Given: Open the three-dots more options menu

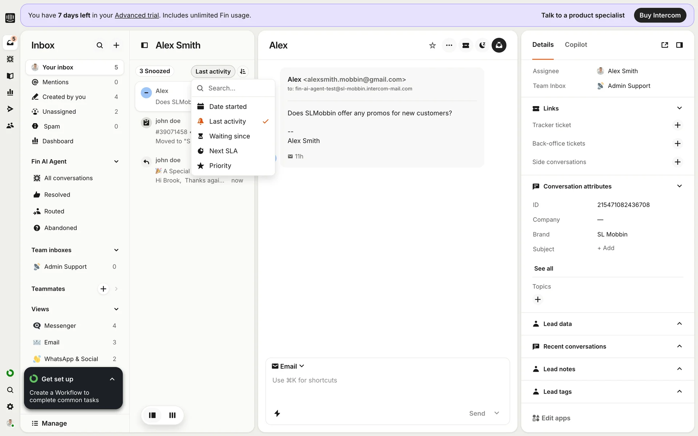Looking at the screenshot, I should click(x=449, y=45).
